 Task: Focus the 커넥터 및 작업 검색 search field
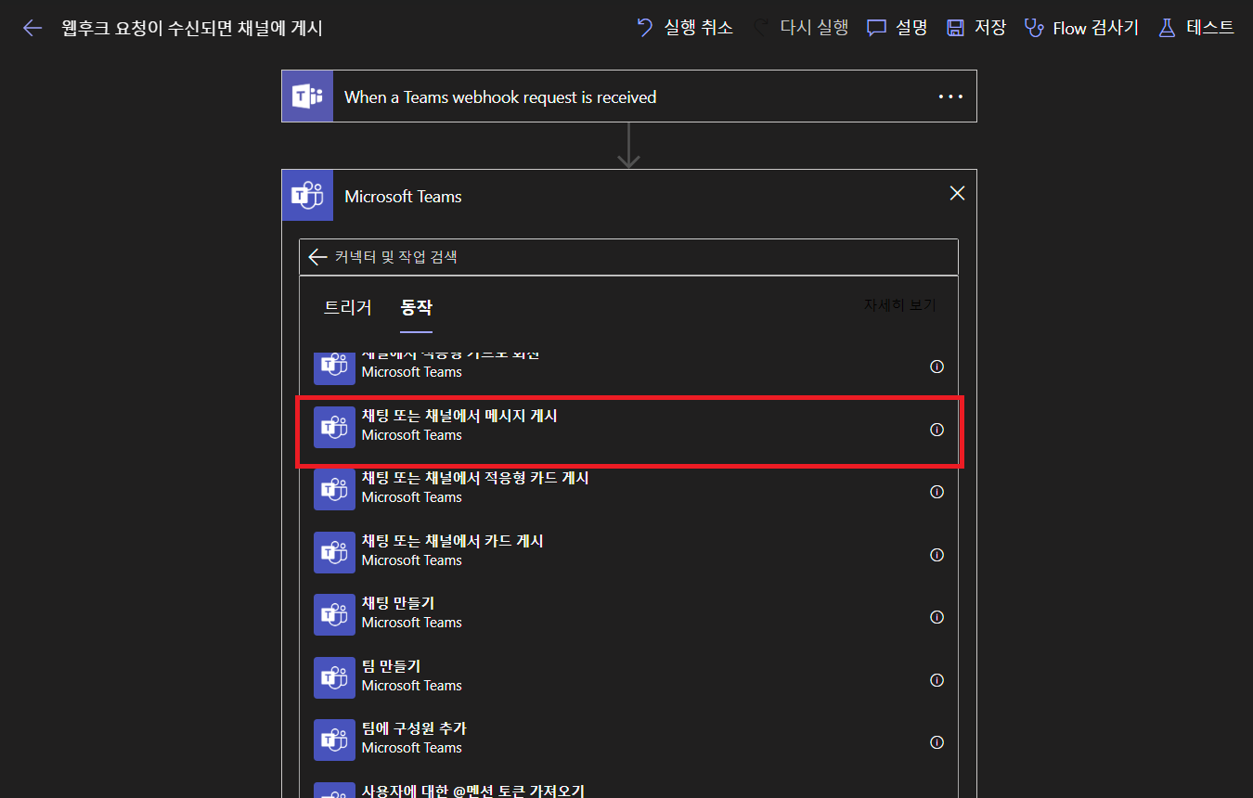[x=628, y=257]
